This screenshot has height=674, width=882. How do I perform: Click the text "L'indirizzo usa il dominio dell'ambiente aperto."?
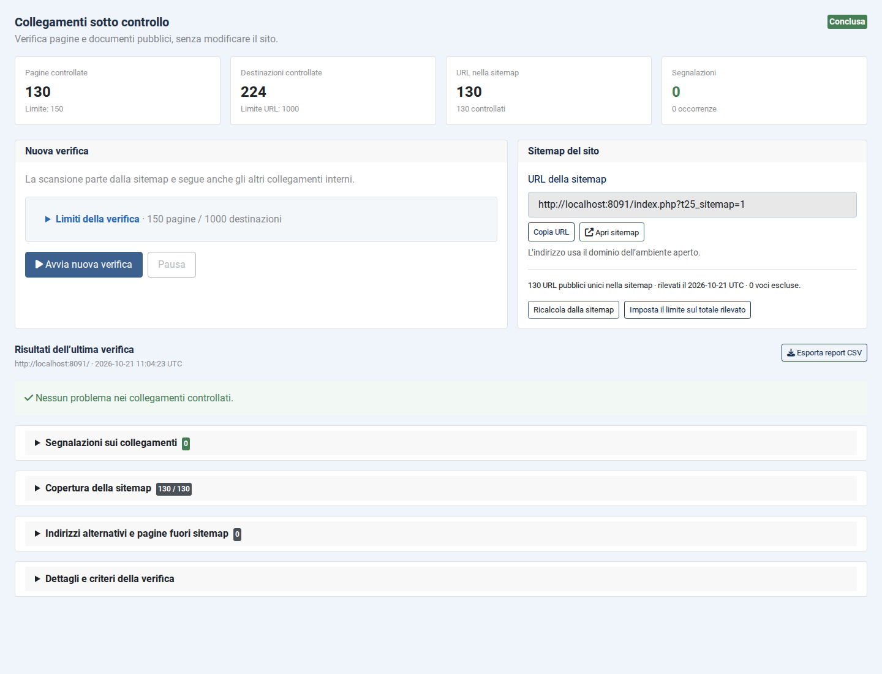[614, 252]
